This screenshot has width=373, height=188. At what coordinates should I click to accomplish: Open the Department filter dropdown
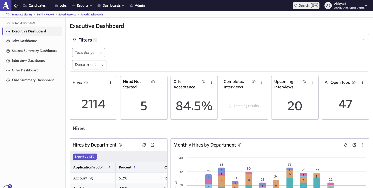89,65
